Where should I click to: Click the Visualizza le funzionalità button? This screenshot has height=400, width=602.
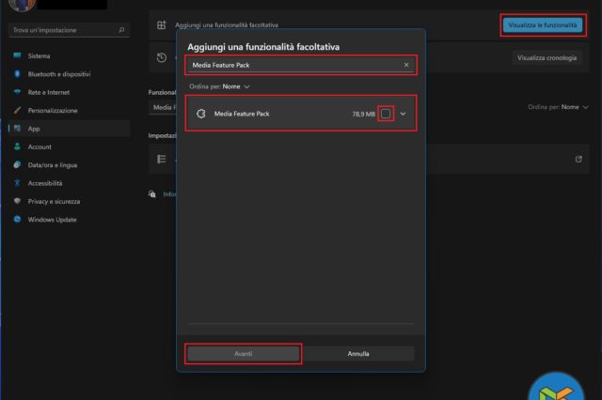pyautogui.click(x=542, y=24)
